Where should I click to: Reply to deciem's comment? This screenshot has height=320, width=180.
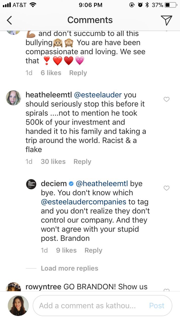coord(93,250)
